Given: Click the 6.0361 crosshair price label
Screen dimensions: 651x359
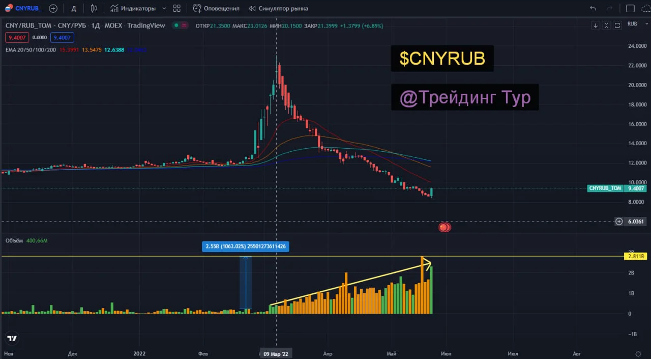Looking at the screenshot, I should [636, 222].
